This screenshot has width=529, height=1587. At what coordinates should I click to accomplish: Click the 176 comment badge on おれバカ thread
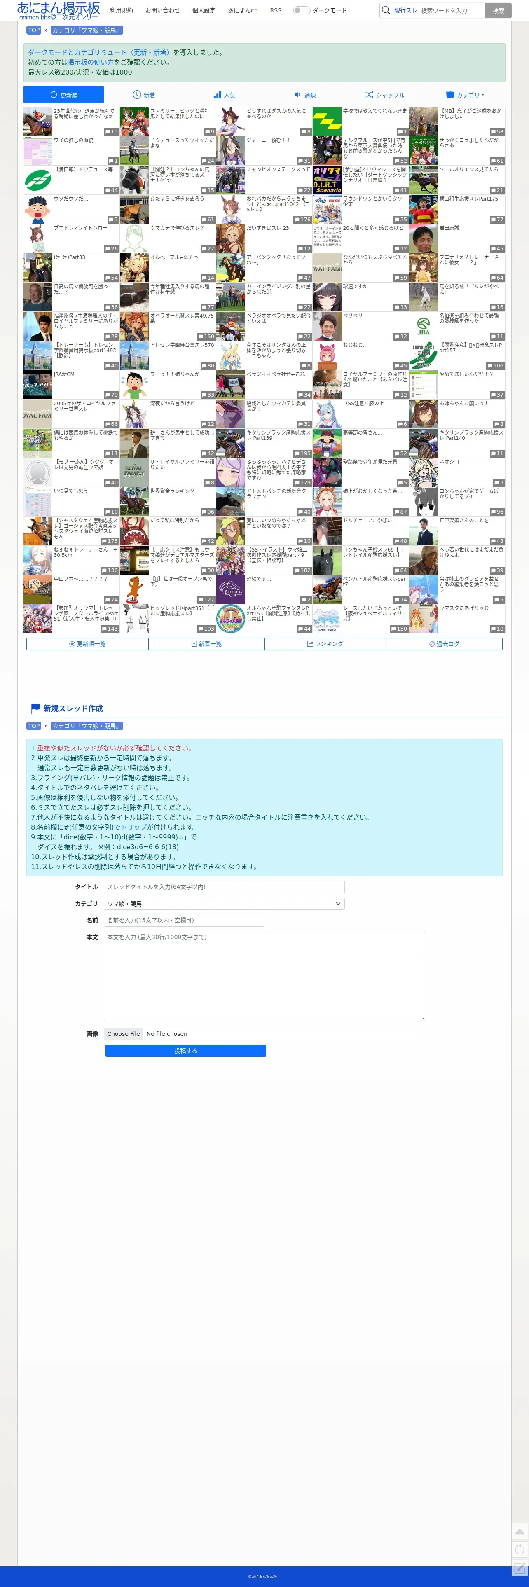pyautogui.click(x=303, y=219)
